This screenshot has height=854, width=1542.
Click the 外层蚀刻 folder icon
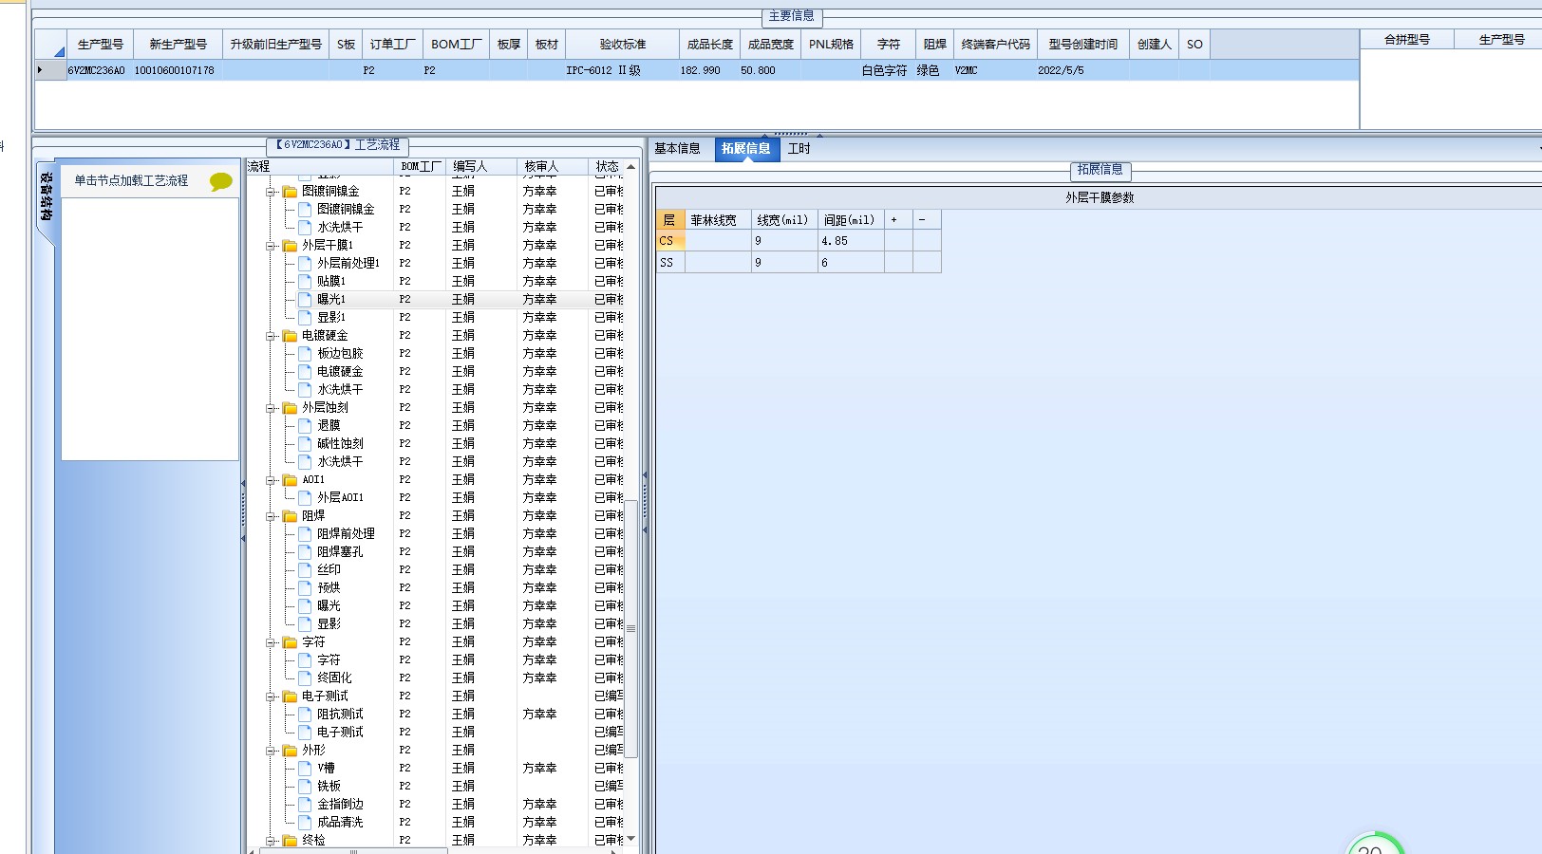(290, 408)
